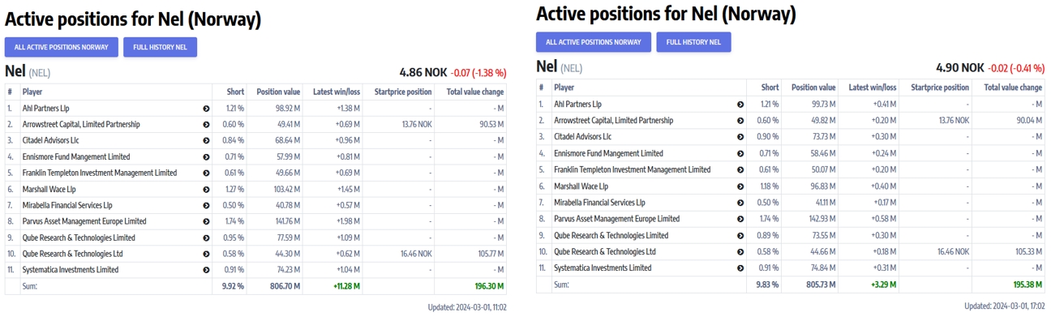Viewport: 1051px width, 321px height.
Task: Open Qube Research & Technologies Limited link in 11:02 table
Action: pyautogui.click(x=79, y=238)
